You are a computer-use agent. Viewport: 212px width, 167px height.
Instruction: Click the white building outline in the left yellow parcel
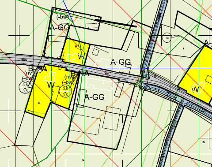(50, 77)
